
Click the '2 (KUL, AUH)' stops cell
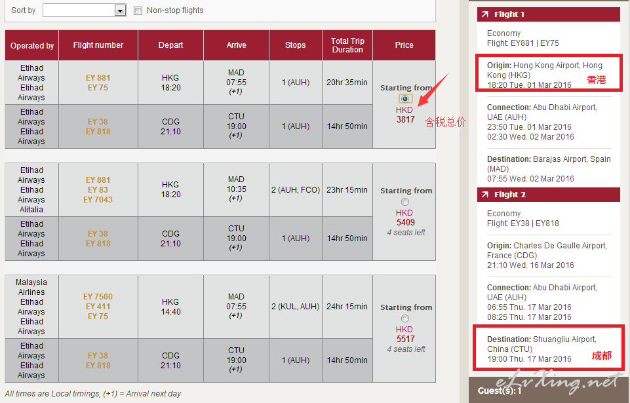point(296,307)
